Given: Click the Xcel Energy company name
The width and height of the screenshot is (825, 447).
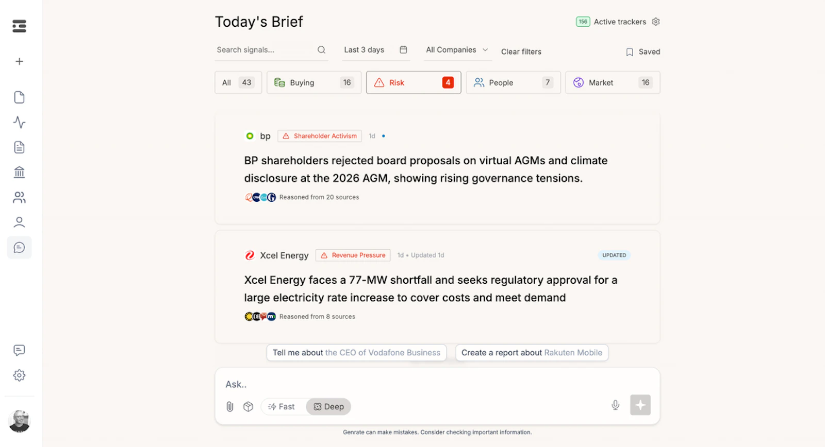Looking at the screenshot, I should (x=284, y=255).
